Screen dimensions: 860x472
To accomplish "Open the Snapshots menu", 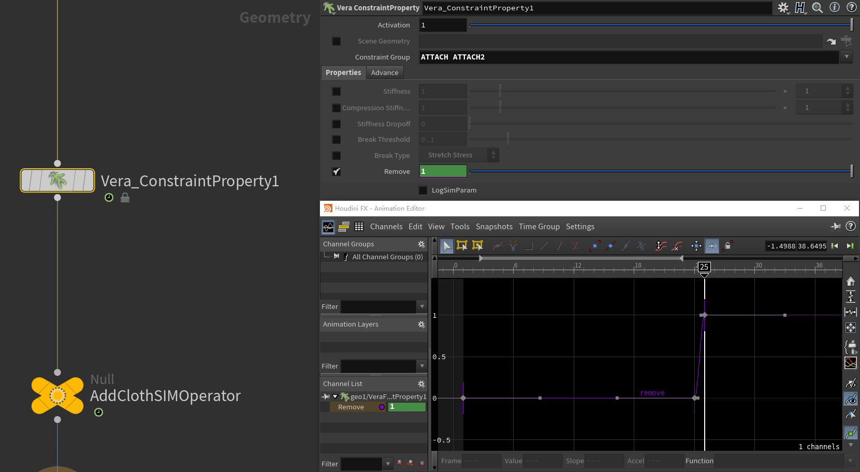I will (494, 227).
